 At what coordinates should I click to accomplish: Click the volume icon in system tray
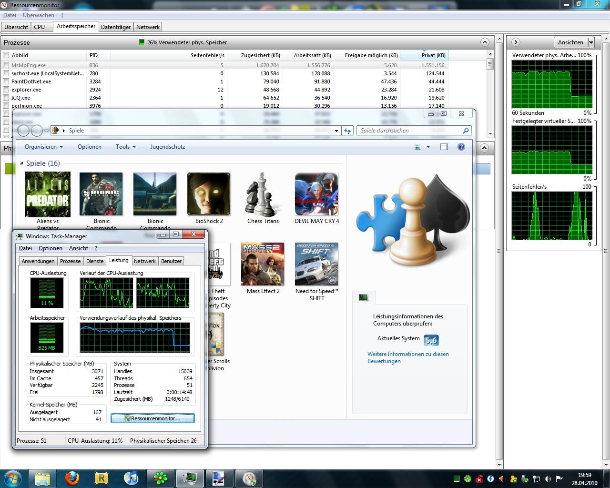coord(548,479)
